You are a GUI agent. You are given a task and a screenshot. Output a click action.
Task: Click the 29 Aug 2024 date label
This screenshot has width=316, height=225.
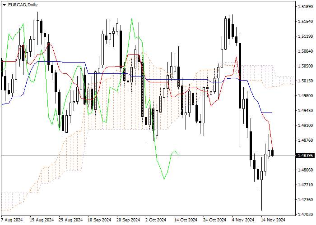point(71,220)
